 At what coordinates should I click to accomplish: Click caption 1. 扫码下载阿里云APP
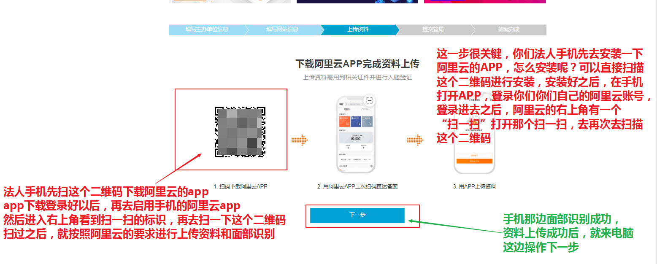(241, 186)
